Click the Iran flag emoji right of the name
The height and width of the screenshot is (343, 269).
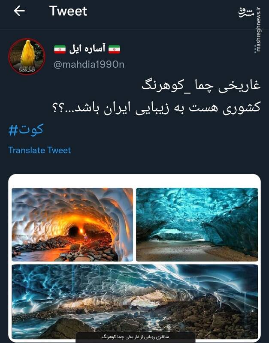(114, 49)
